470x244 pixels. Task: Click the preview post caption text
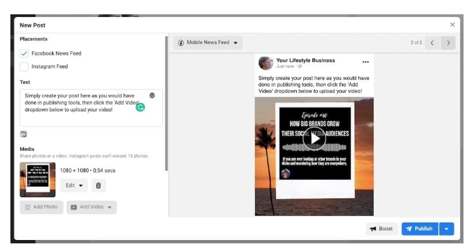(314, 85)
